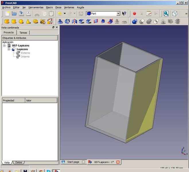Collapse the Lapicero tree node
Viewport: 189px width, 172px height.
coord(9,49)
